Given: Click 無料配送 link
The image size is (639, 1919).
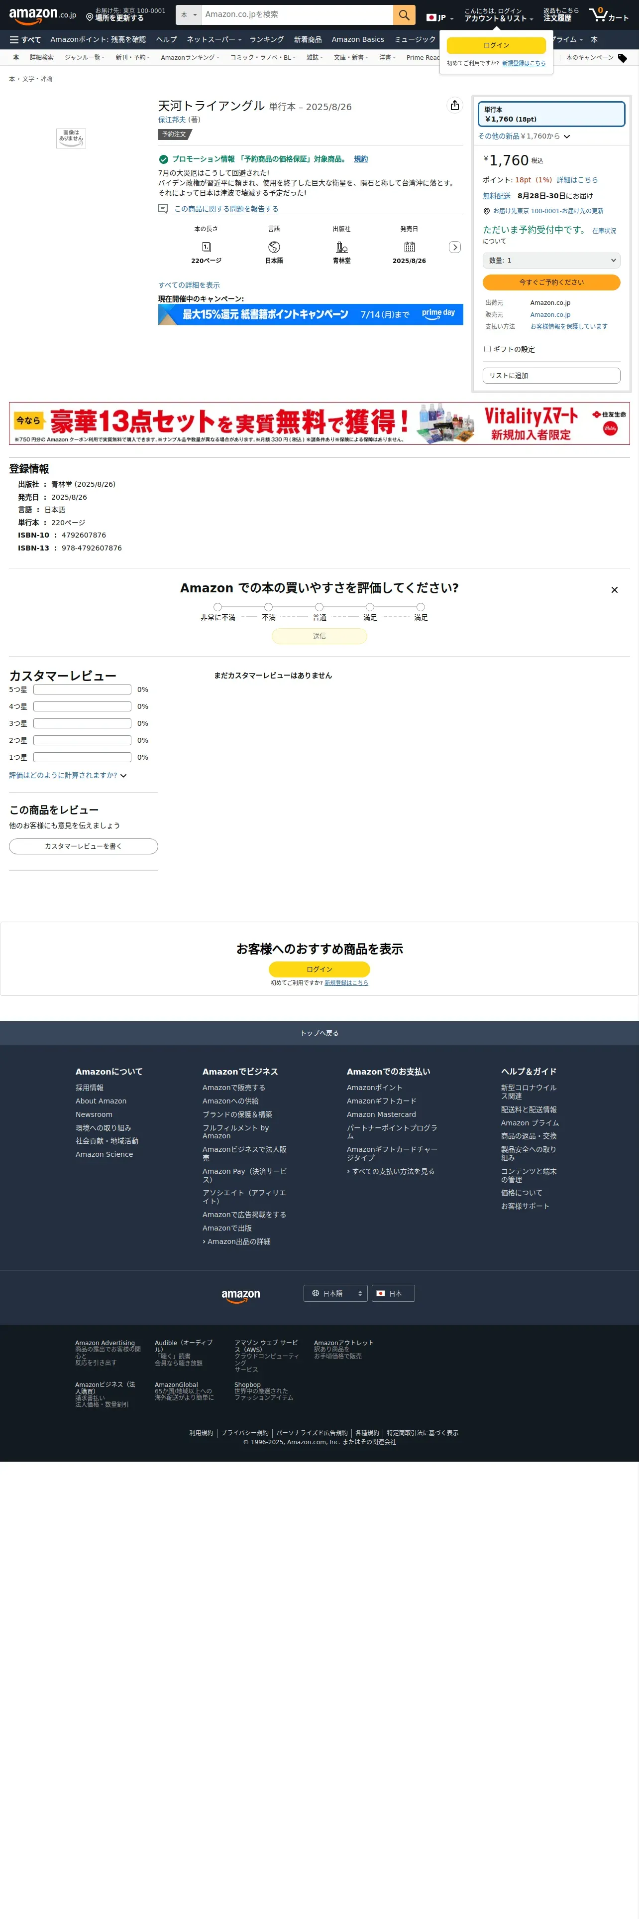Looking at the screenshot, I should click(496, 196).
